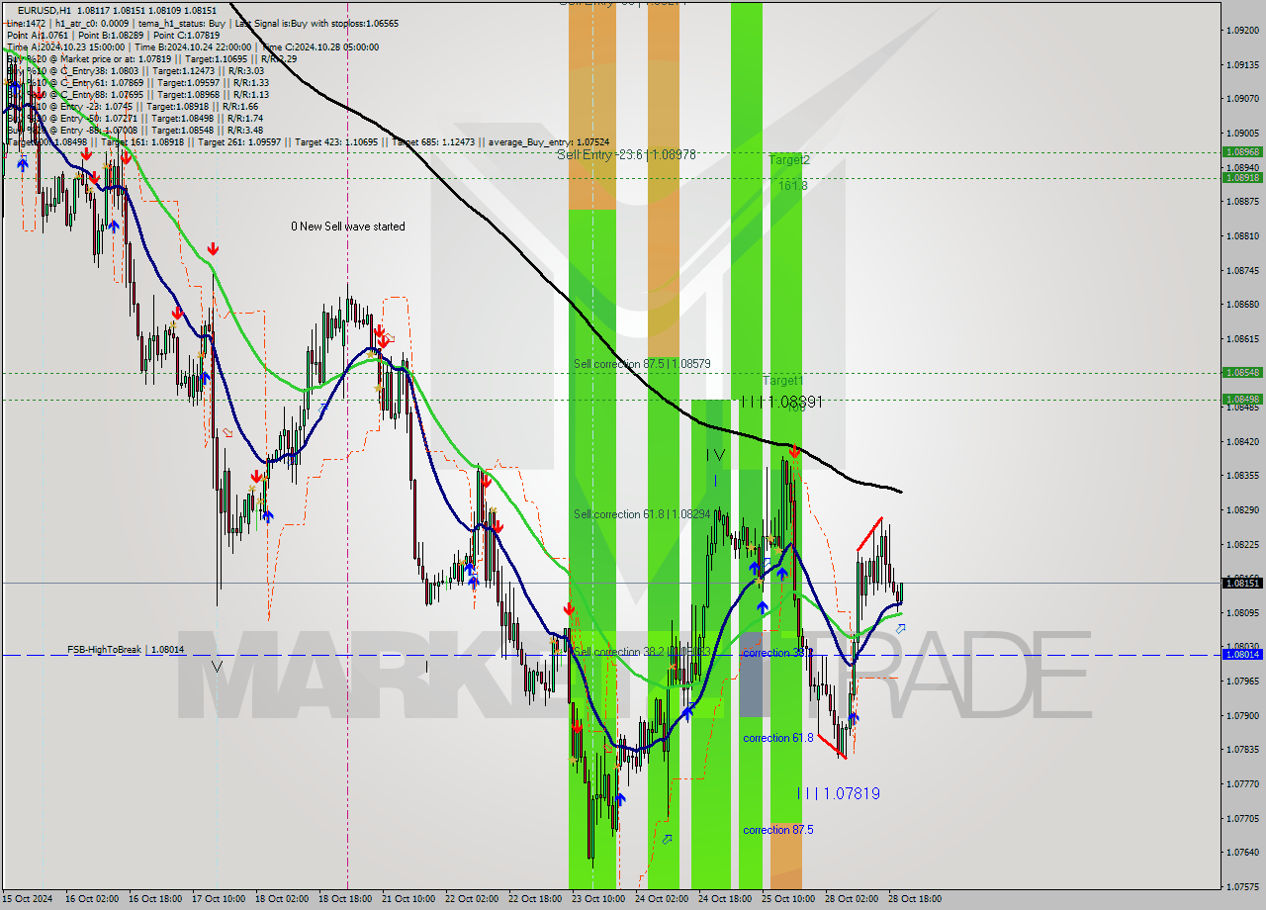Click the green 1.08918 price tag on axis
This screenshot has height=910, width=1266.
[x=1242, y=178]
